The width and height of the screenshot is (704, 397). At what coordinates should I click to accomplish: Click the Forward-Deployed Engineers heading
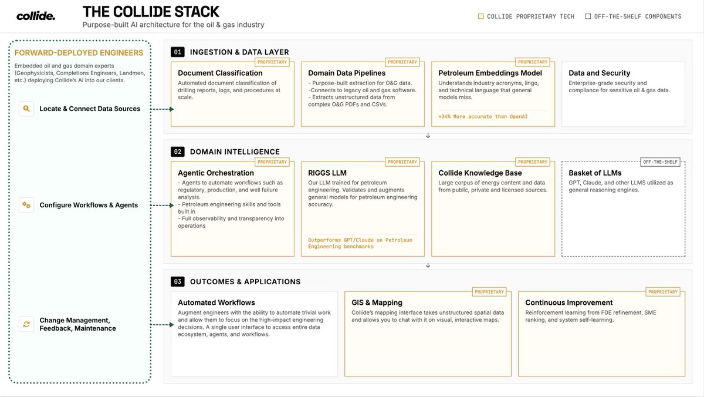point(79,53)
